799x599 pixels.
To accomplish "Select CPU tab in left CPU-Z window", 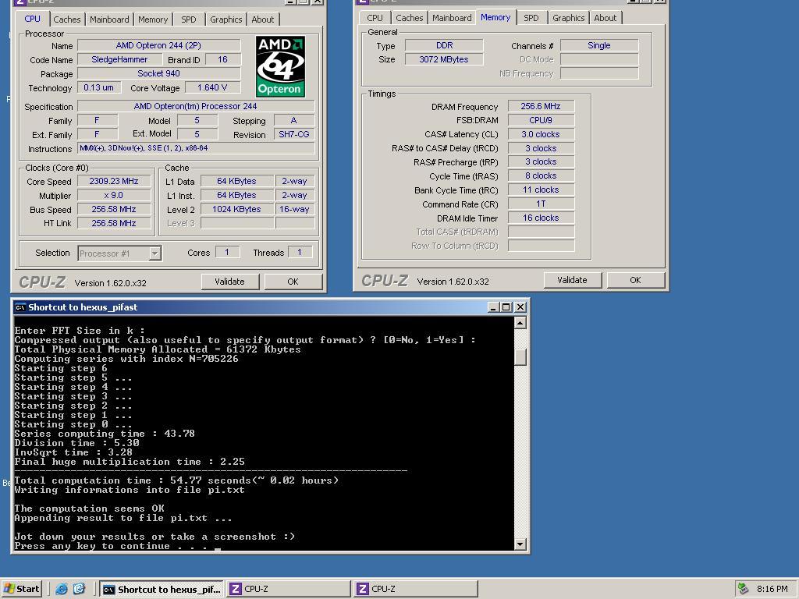I will point(32,19).
